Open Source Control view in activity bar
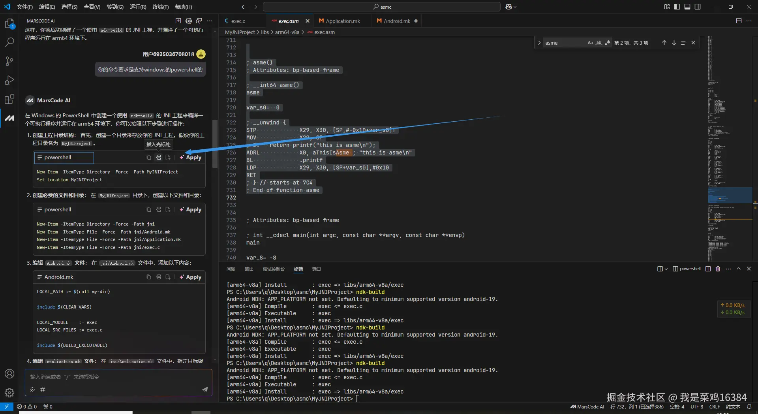Viewport: 758px width, 414px height. pyautogui.click(x=9, y=61)
